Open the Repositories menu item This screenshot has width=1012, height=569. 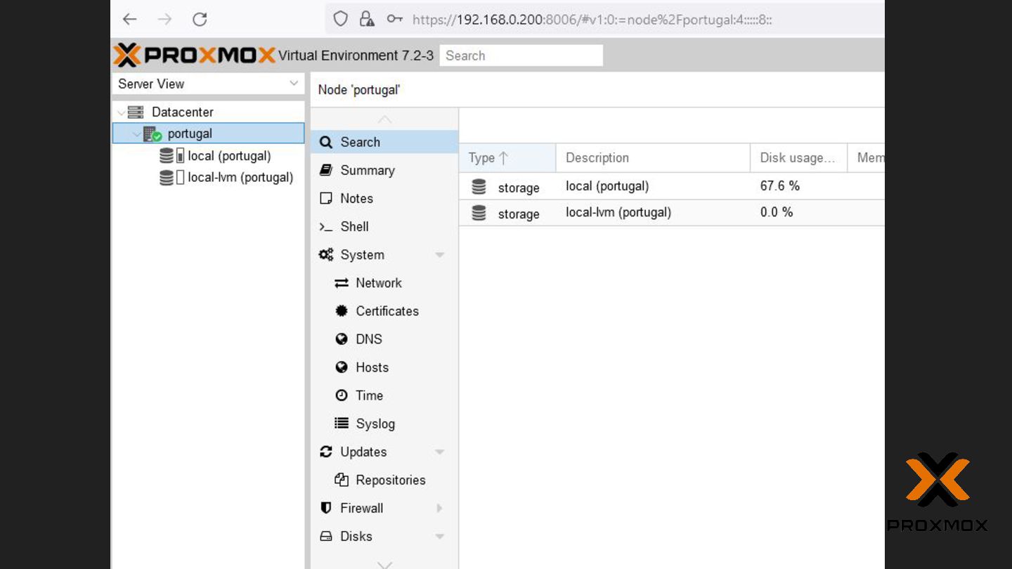384,480
